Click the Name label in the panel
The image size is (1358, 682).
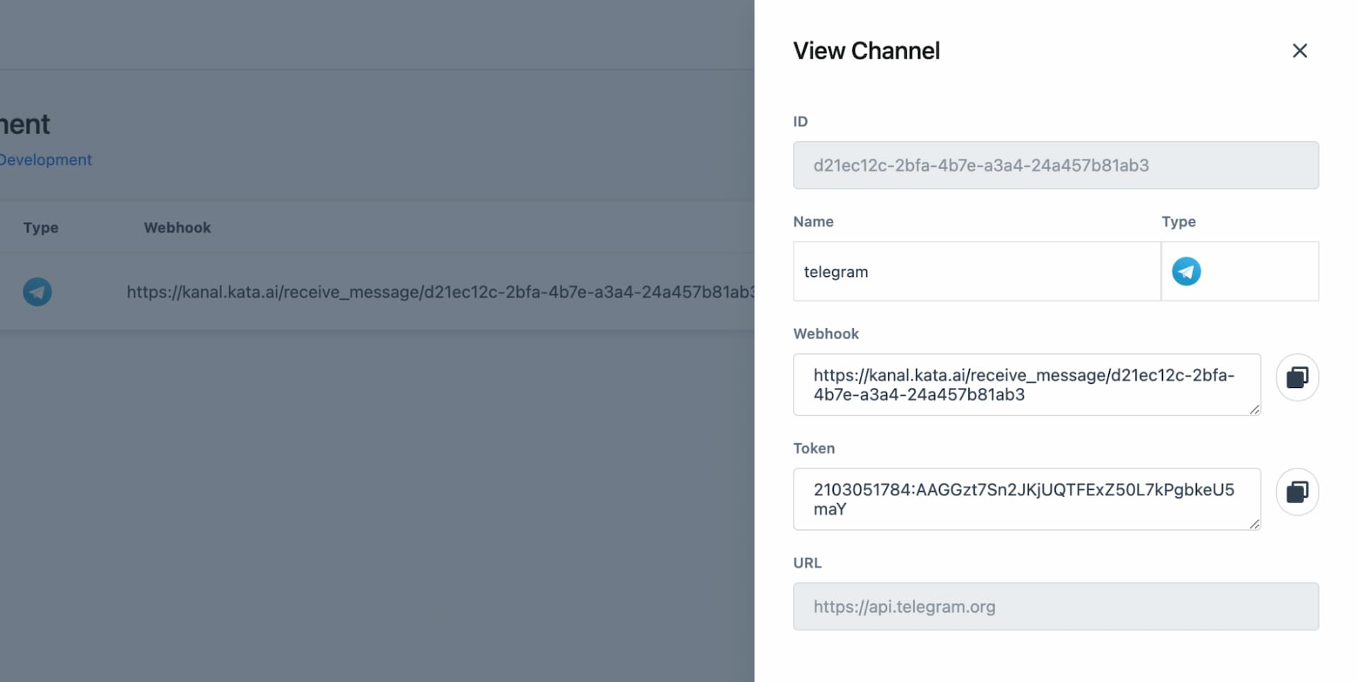pyautogui.click(x=813, y=222)
